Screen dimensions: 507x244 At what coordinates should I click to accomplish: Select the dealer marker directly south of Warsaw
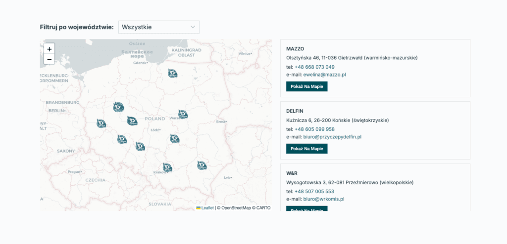pos(174,139)
